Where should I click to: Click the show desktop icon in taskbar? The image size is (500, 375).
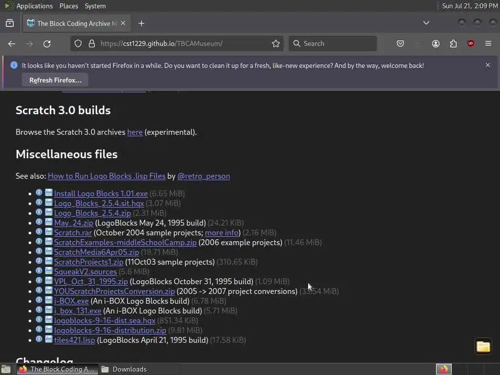coord(6,369)
